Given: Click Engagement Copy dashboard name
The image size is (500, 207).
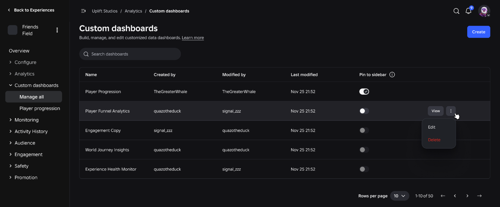Looking at the screenshot, I should click(x=103, y=130).
